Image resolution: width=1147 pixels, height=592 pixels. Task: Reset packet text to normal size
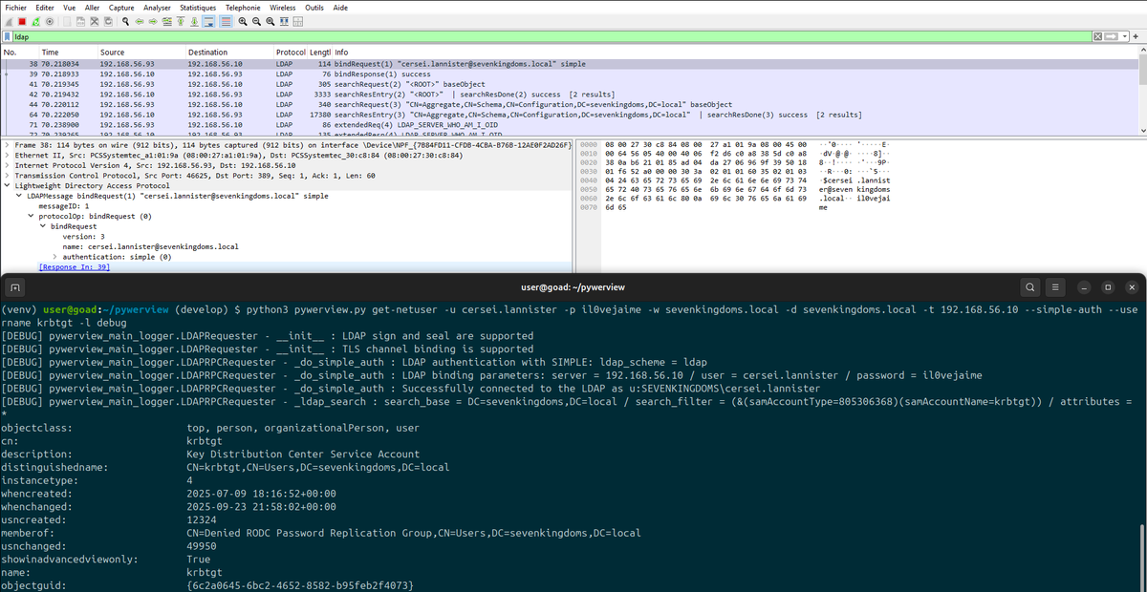tap(270, 21)
